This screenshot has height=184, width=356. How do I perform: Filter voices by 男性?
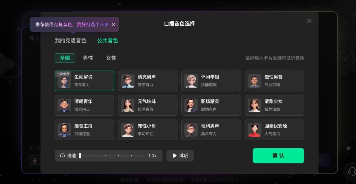[x=88, y=58]
